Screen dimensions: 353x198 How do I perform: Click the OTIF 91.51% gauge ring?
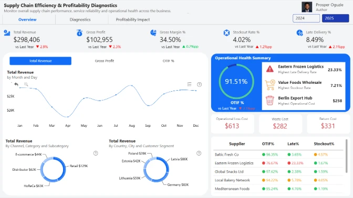coord(236,82)
